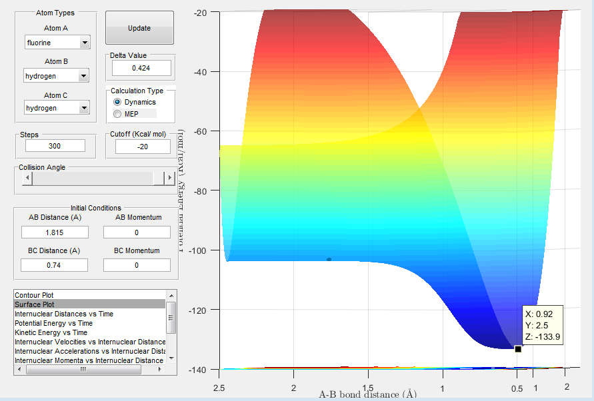
Task: Select Internuclear Velocities vs Internuclear Distance
Action: coord(90,342)
